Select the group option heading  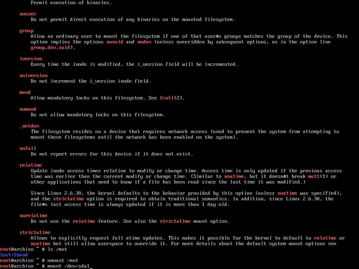(x=27, y=31)
